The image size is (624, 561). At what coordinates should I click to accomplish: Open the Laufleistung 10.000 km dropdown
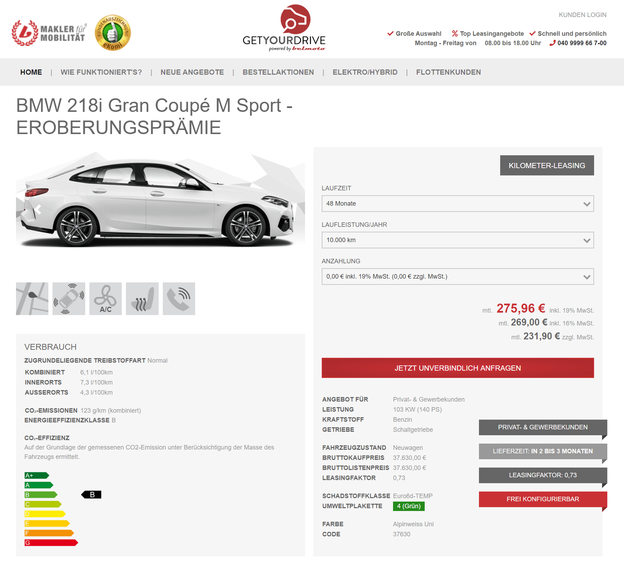[458, 240]
